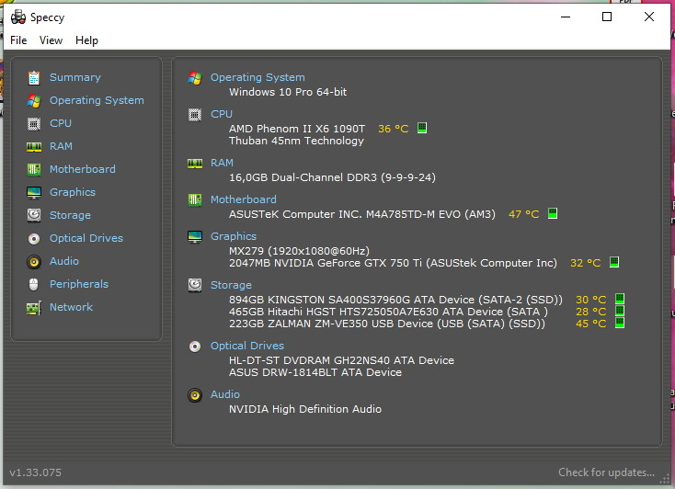Click the window resize grip at bottom corner
Image resolution: width=675 pixels, height=489 pixels.
(x=666, y=479)
